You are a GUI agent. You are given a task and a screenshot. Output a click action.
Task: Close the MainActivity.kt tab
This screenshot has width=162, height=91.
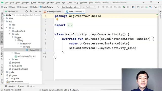[84, 11]
